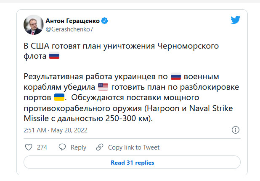260x181 pixels.
Task: Click the Russian flag after 'флота'
Action: pos(54,56)
